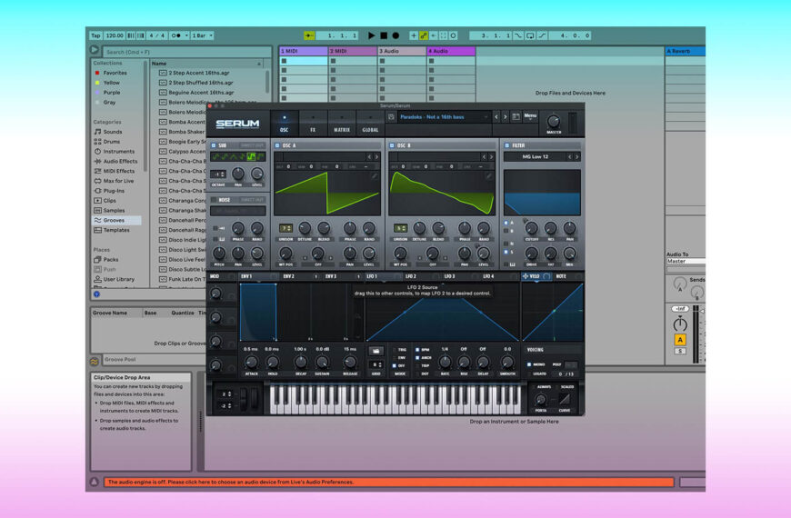Viewport: 791px width, 518px height.
Task: Open the Clips category
Action: tap(109, 201)
